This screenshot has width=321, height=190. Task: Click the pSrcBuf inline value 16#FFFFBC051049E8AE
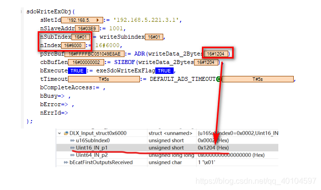94,54
